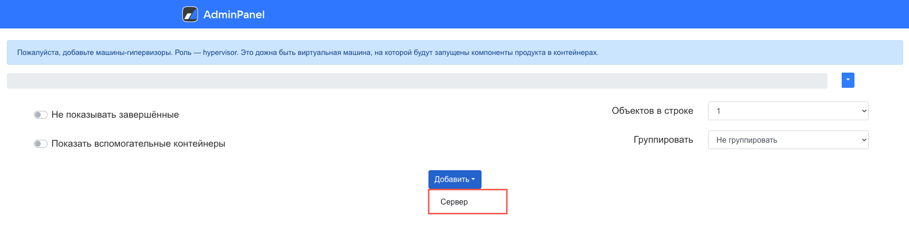
Task: Click the "Показать вспомогательные контейнеры" label text
Action: pyautogui.click(x=138, y=144)
